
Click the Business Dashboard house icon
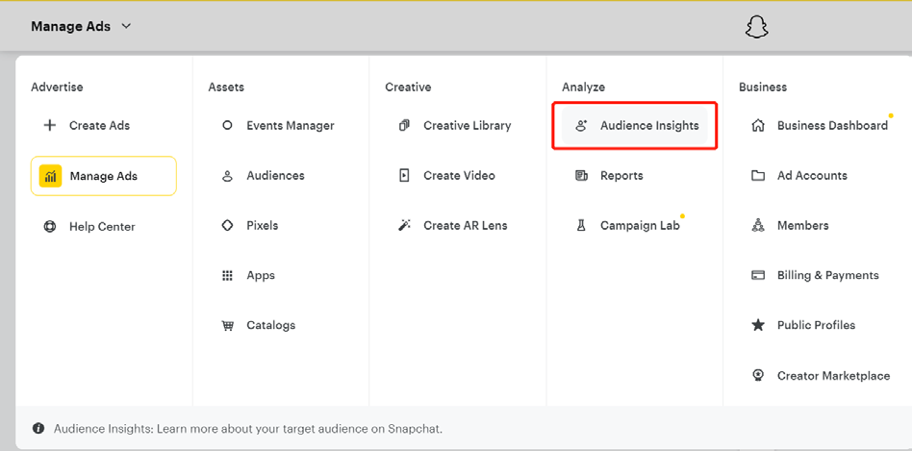(x=758, y=126)
